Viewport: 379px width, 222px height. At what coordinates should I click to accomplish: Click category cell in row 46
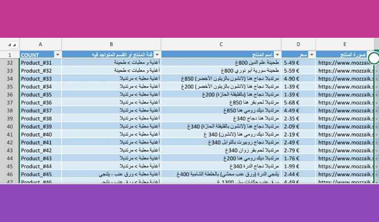coord(111,174)
